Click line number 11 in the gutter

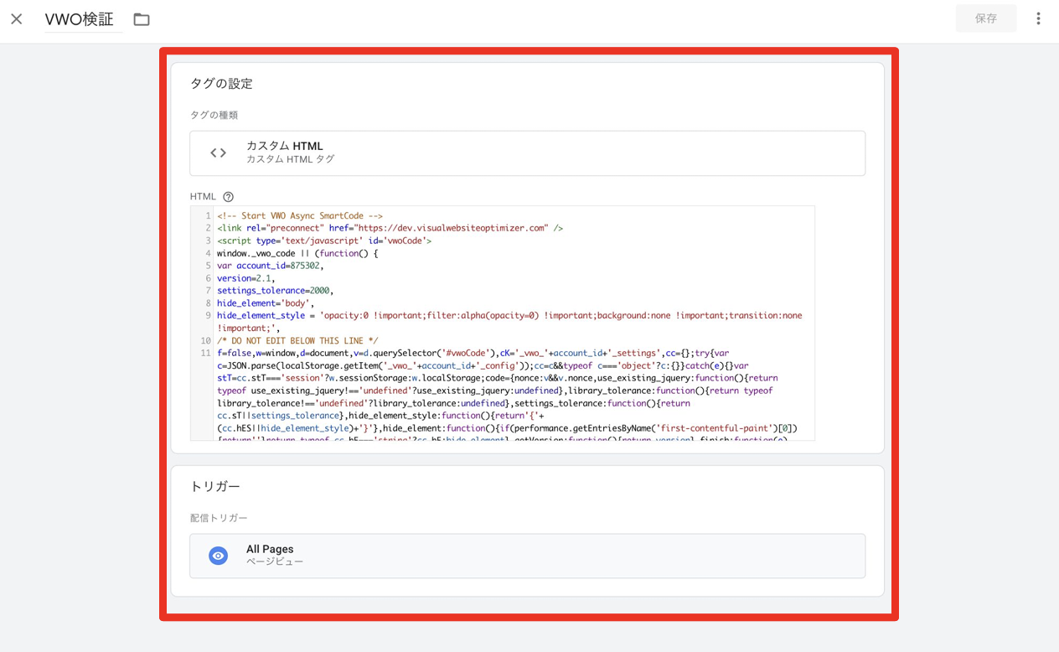pyautogui.click(x=205, y=353)
